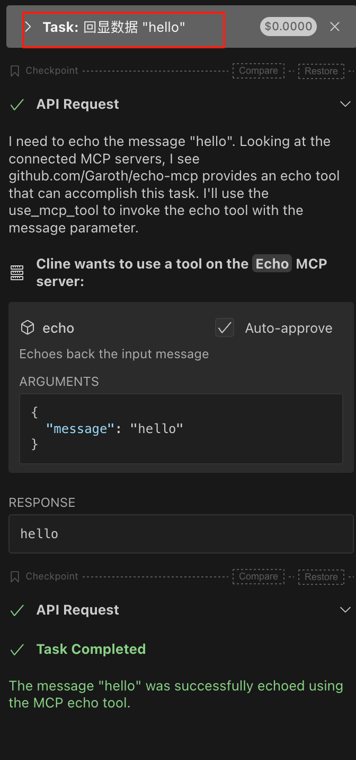Click the MCP server icon next to Cline's request
The height and width of the screenshot is (760, 356).
click(17, 272)
